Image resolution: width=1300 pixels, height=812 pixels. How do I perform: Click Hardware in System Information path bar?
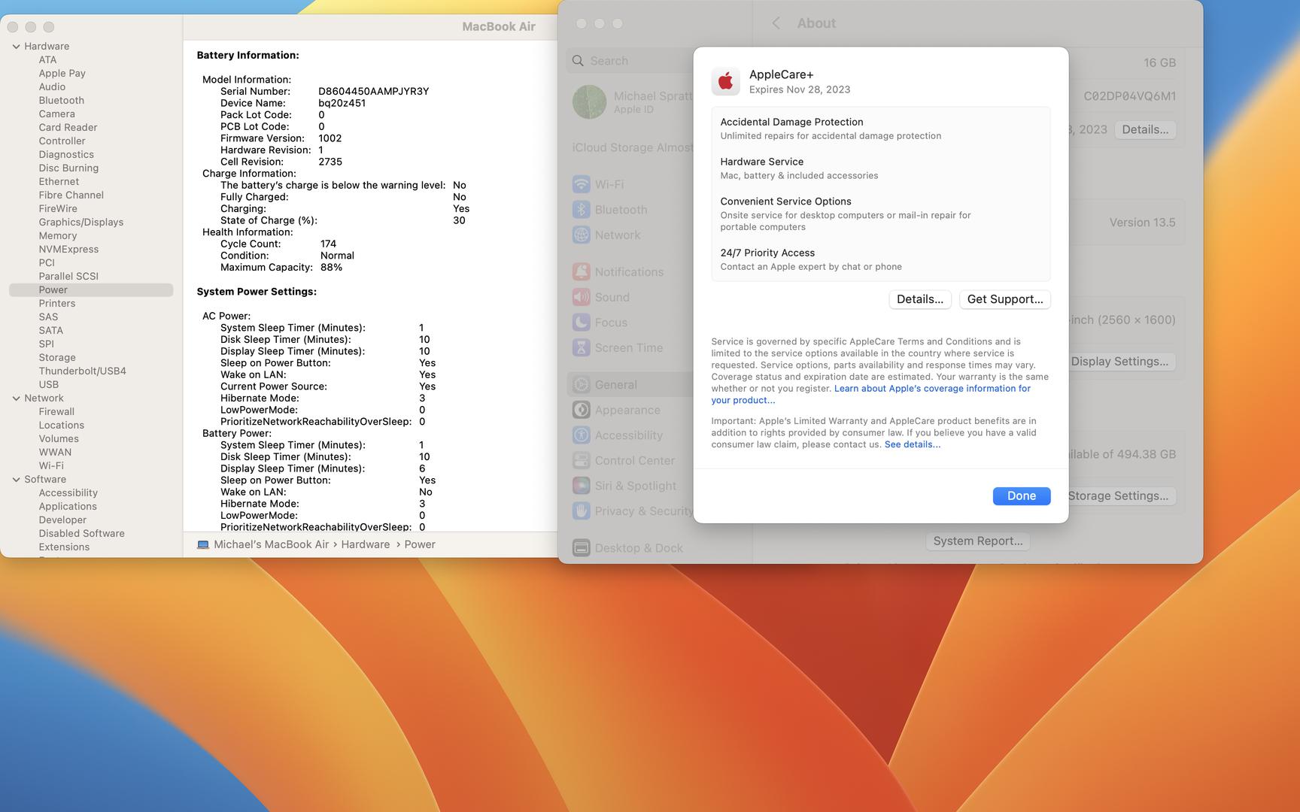366,544
